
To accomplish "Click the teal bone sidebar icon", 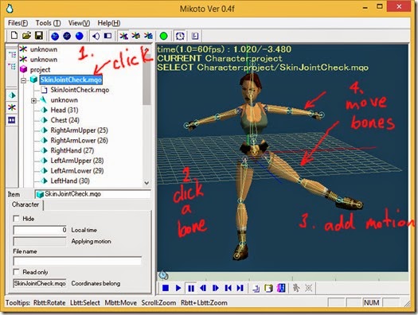I will pyautogui.click(x=12, y=95).
